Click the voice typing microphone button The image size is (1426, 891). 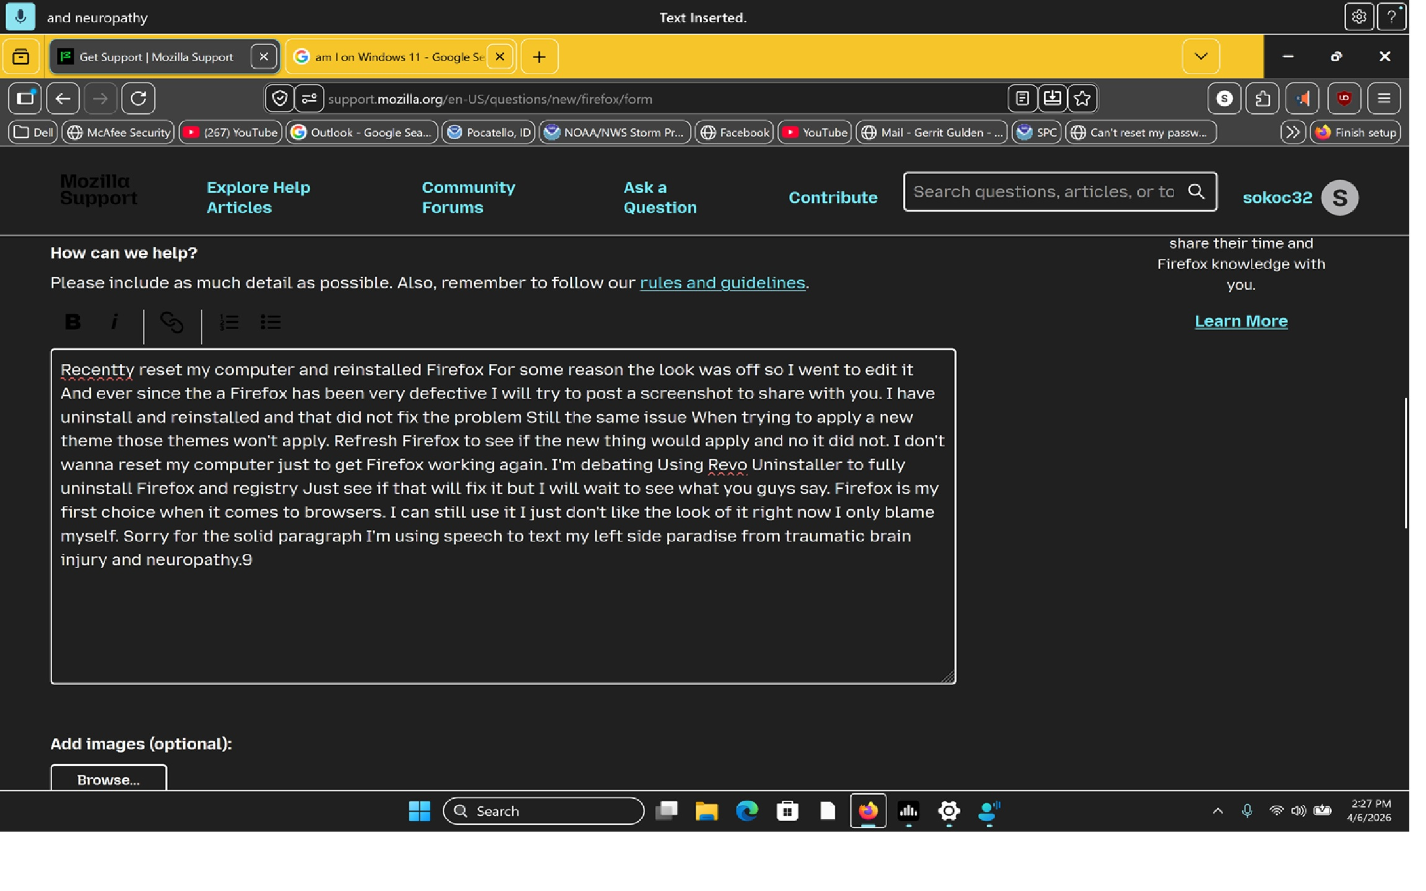pyautogui.click(x=20, y=17)
